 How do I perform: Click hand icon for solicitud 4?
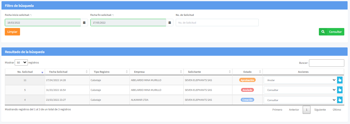pyautogui.click(x=340, y=100)
